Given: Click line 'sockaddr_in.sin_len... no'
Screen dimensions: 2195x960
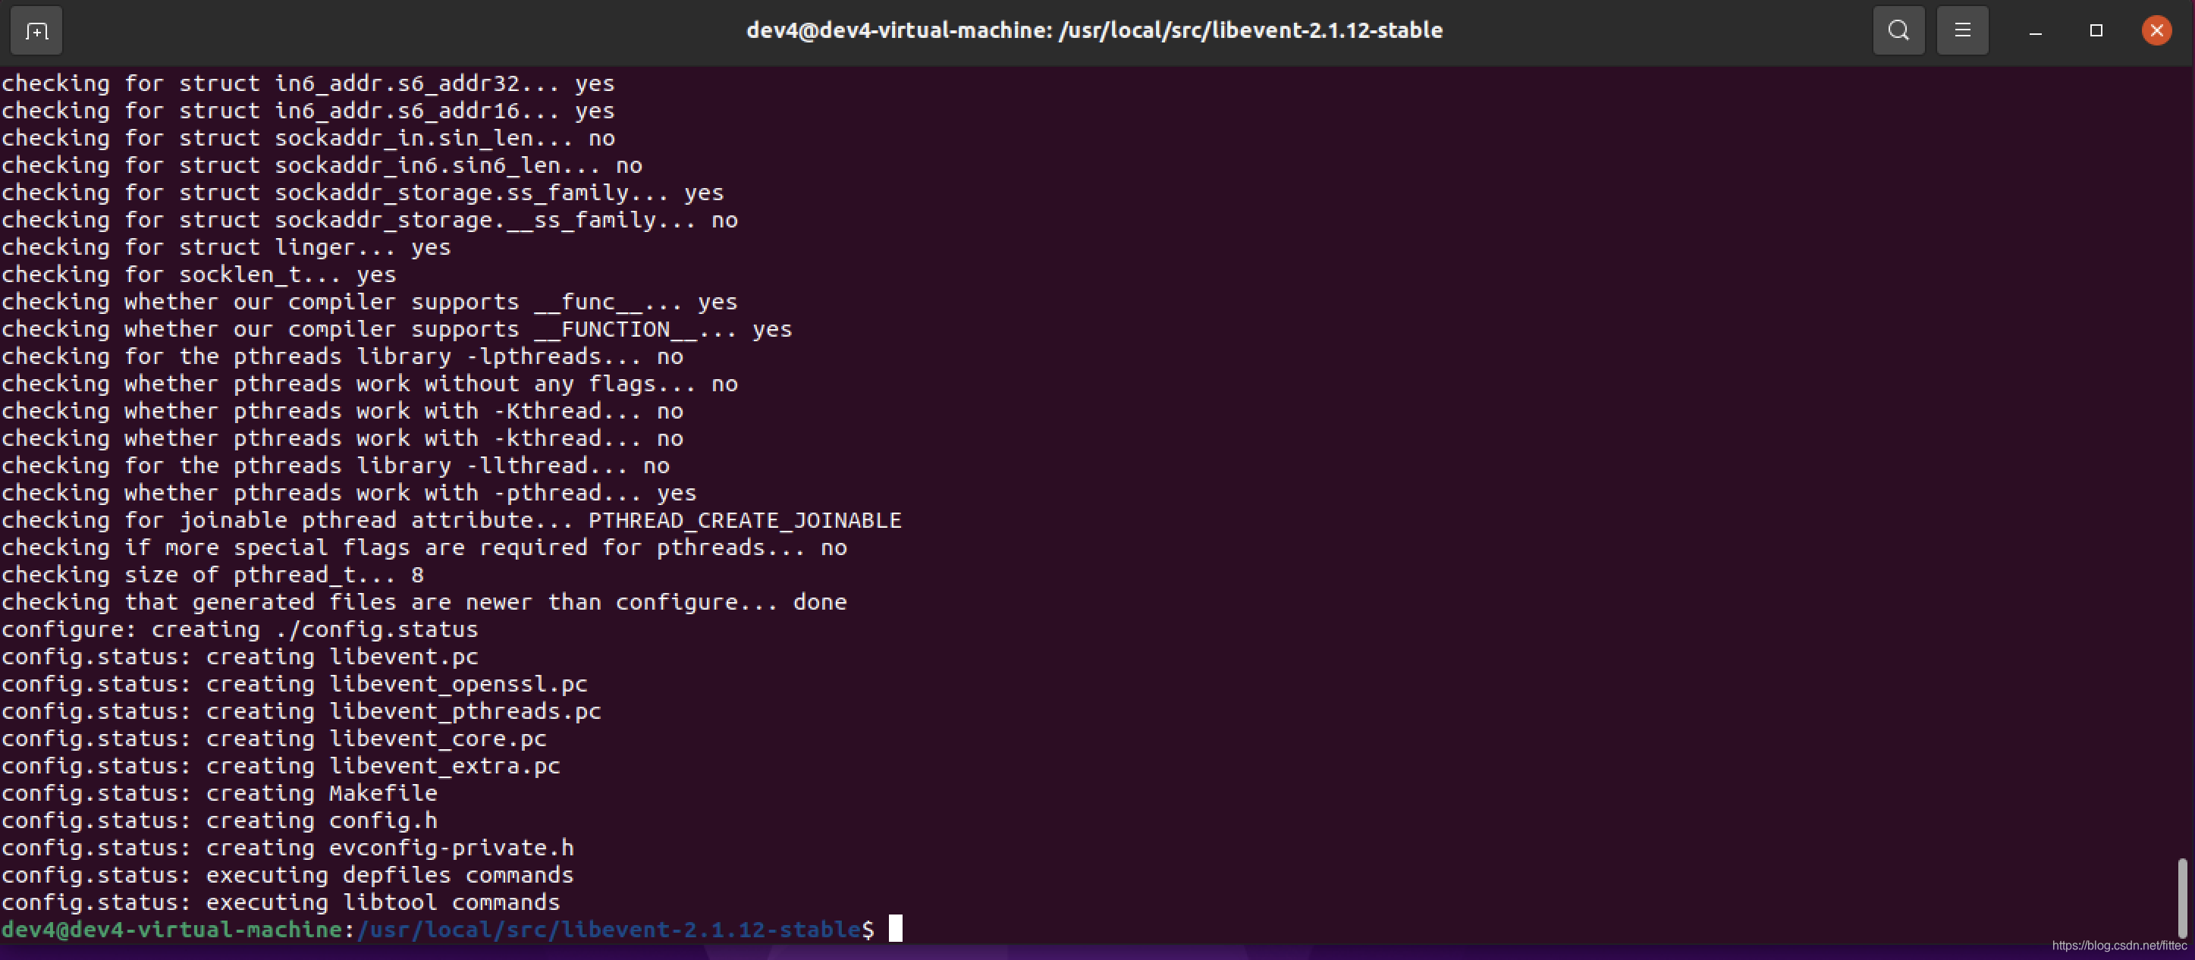Looking at the screenshot, I should [x=308, y=139].
